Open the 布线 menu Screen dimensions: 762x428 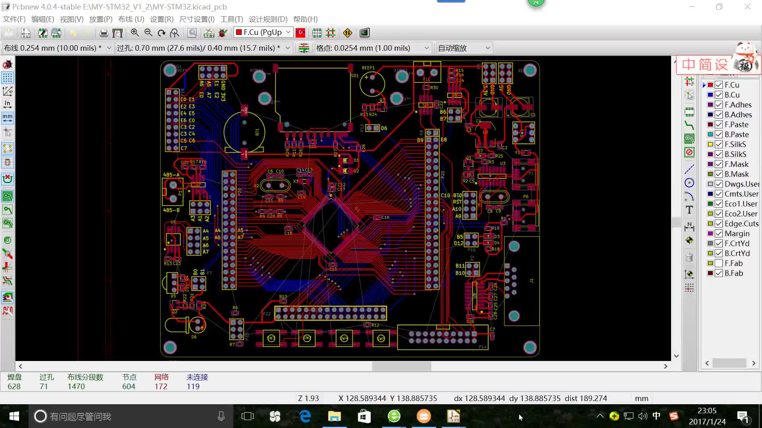[130, 19]
